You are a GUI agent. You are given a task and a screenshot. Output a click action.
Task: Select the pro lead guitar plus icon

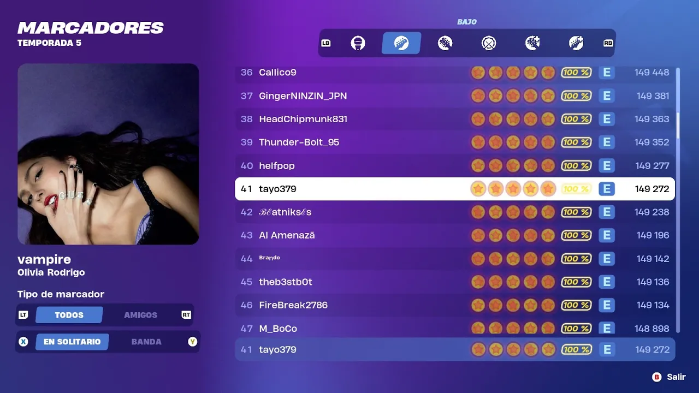tap(532, 43)
